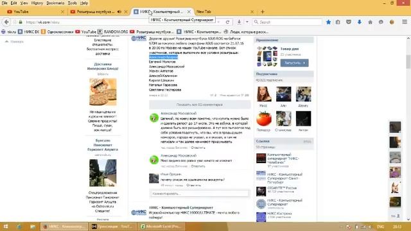The image size is (411, 231).
Task: Open the Tools menu
Action: (72, 3)
